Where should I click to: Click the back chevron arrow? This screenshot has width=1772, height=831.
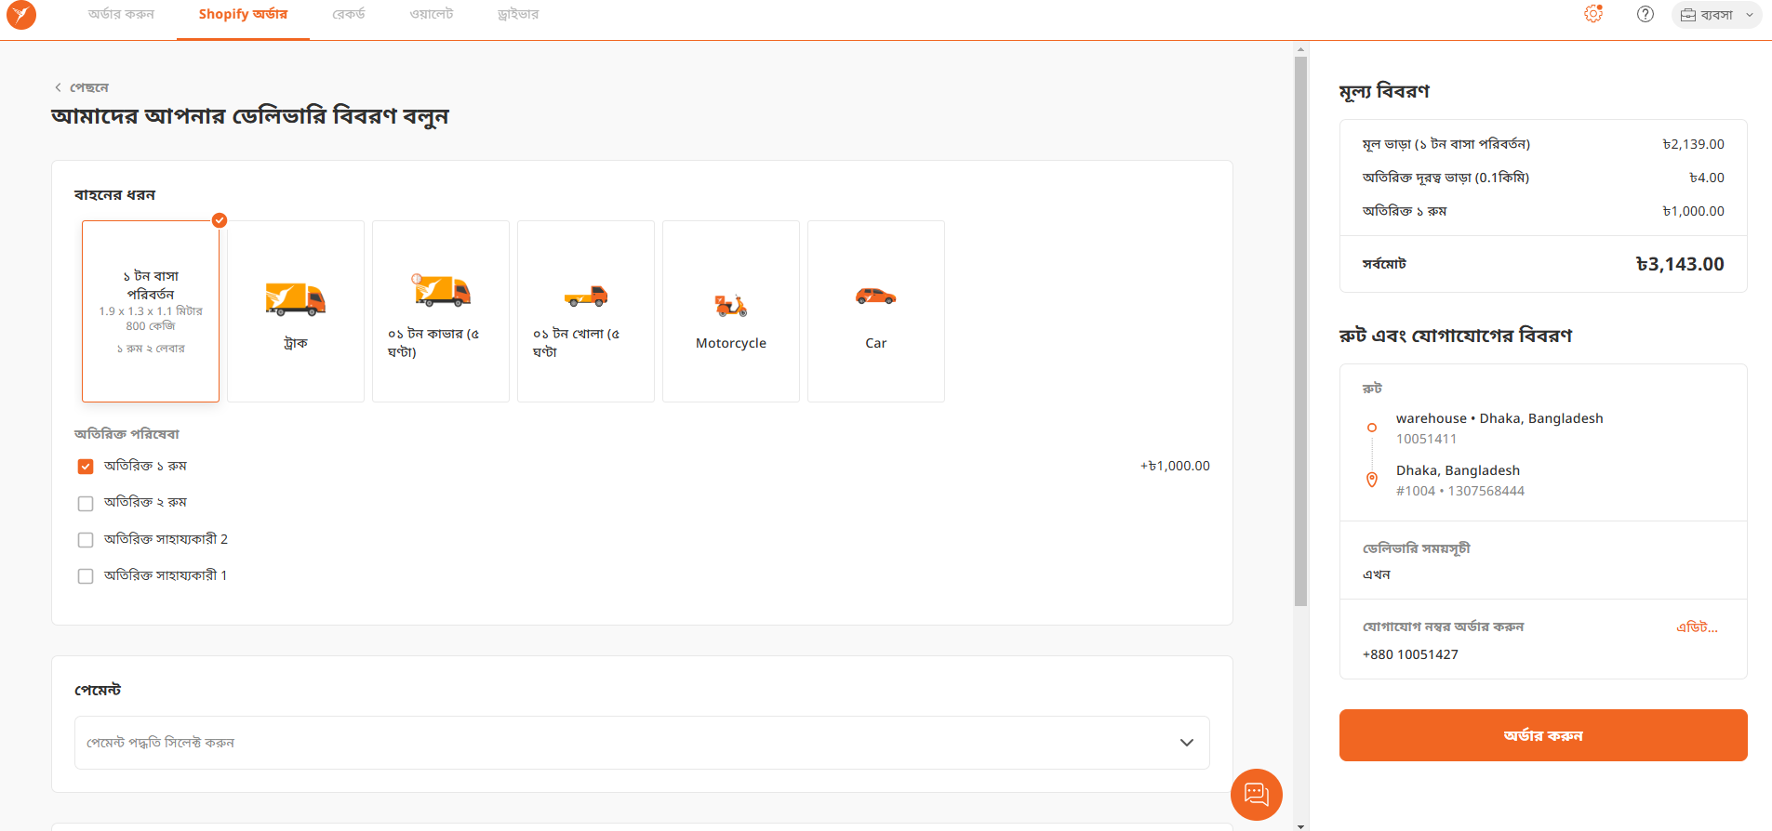(x=58, y=87)
